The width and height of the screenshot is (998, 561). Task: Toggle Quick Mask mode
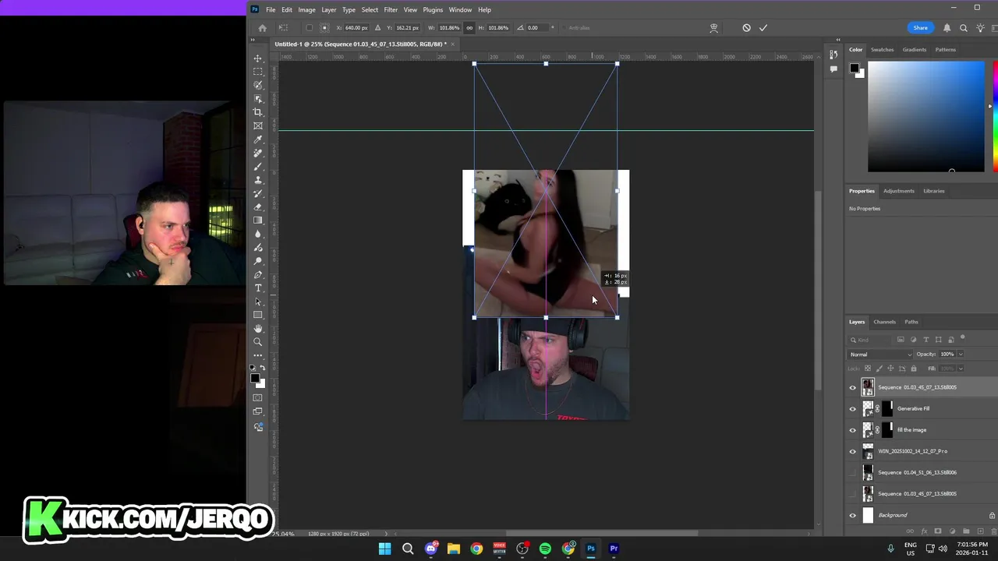pos(258,398)
